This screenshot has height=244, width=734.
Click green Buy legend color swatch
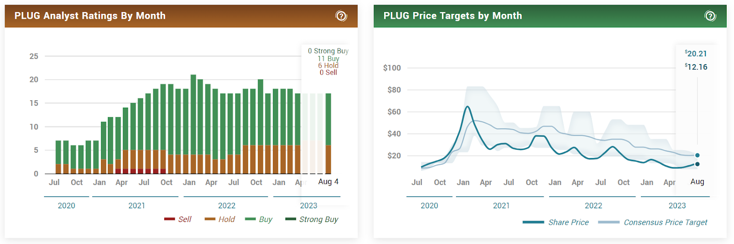250,219
